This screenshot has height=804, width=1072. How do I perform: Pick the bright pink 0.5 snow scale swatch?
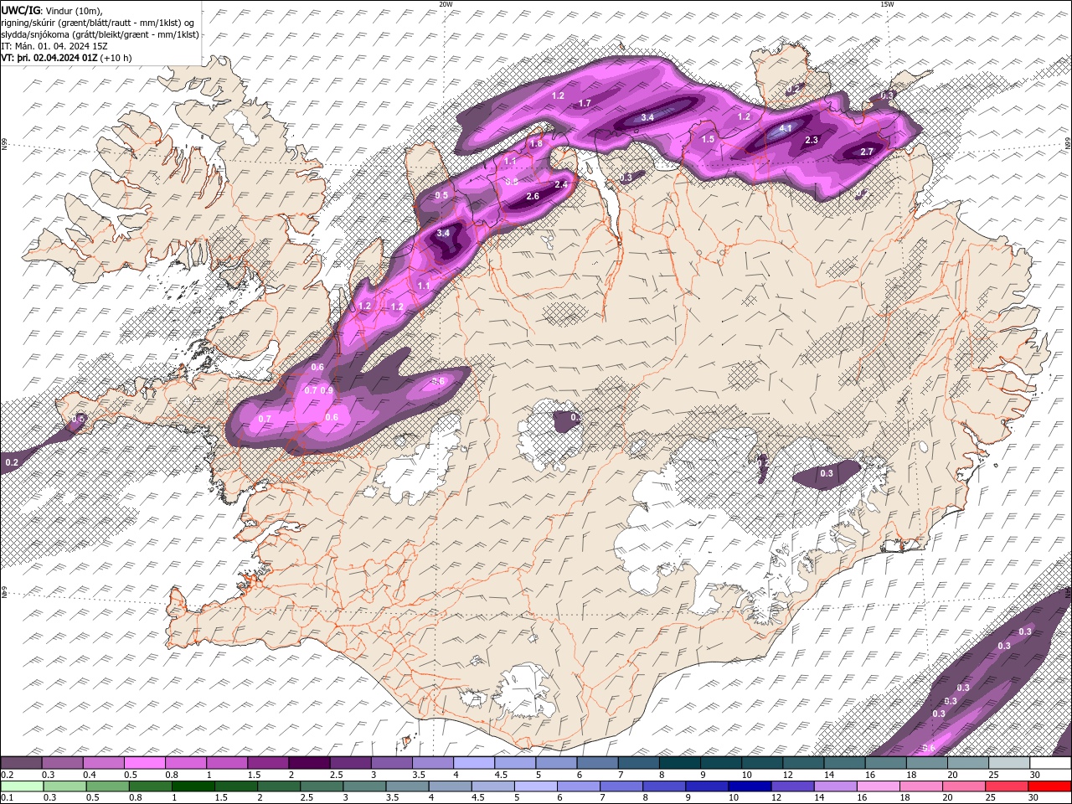point(144,763)
